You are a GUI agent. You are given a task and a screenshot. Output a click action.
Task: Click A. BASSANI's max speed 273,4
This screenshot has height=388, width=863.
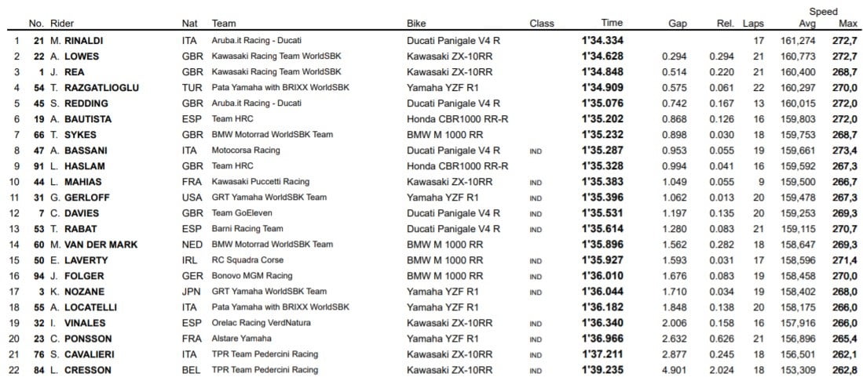(x=843, y=150)
